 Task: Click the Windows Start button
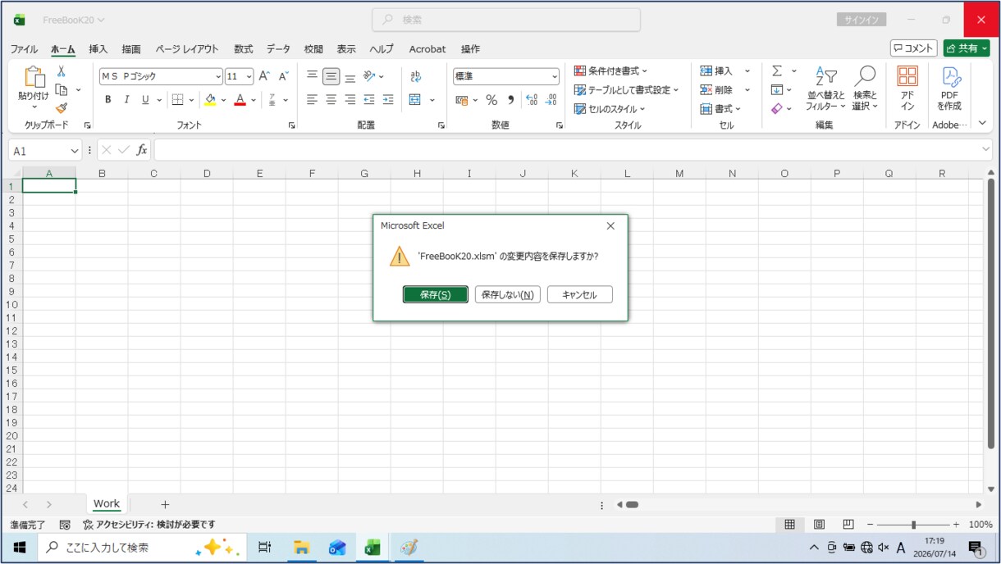click(19, 548)
